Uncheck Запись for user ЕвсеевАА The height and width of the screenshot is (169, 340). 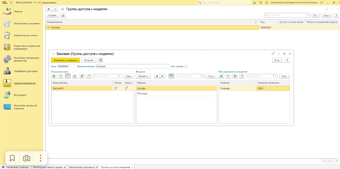(x=126, y=88)
